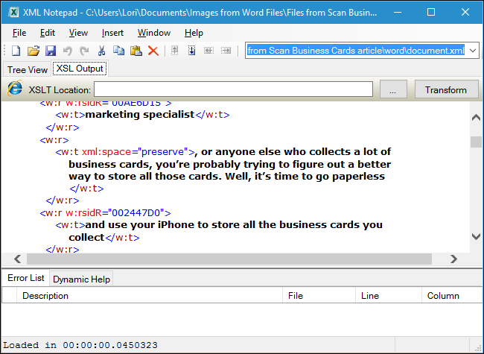
Task: Click the horizontal scrollbar thumb
Action: (x=229, y=259)
